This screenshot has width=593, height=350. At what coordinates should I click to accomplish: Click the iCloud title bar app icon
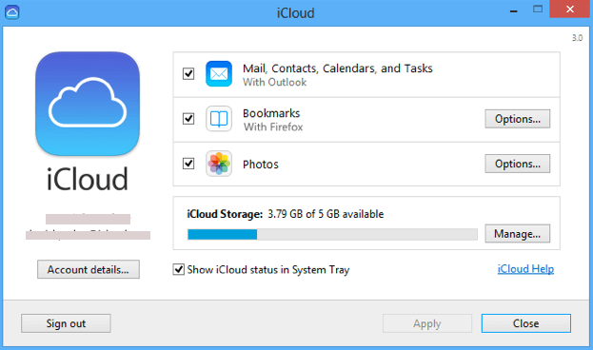11,12
